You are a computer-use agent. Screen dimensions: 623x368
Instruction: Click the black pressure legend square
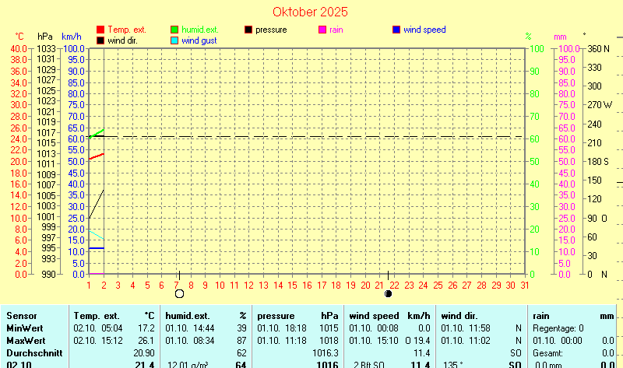(248, 30)
